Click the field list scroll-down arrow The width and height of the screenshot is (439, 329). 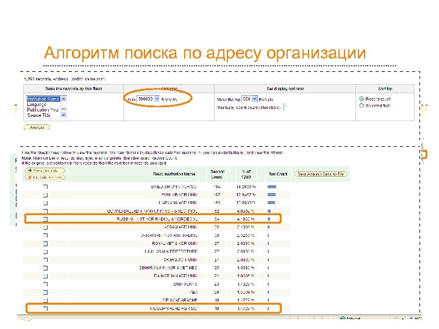[63, 115]
